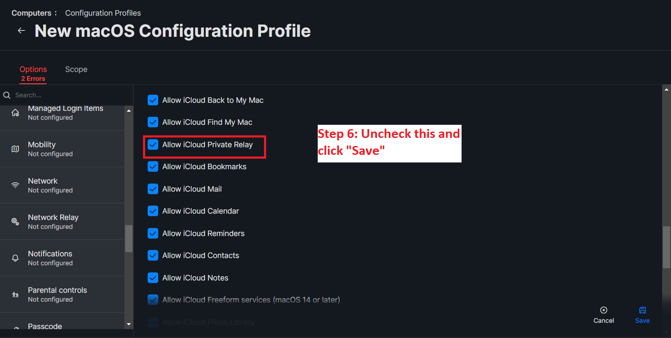Click sidebar scroll up arrow
The width and height of the screenshot is (671, 338).
click(x=129, y=110)
